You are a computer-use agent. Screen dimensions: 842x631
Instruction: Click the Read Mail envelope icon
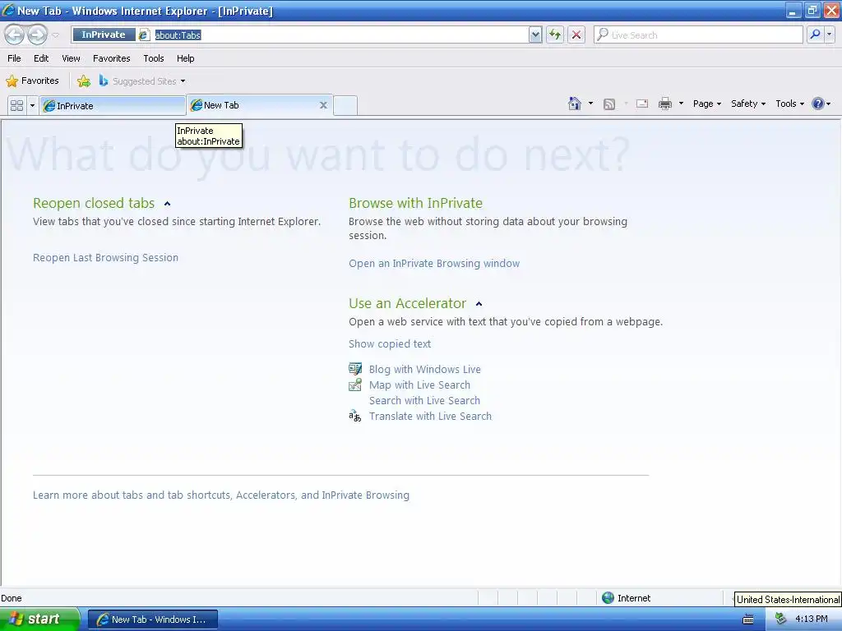coord(642,104)
